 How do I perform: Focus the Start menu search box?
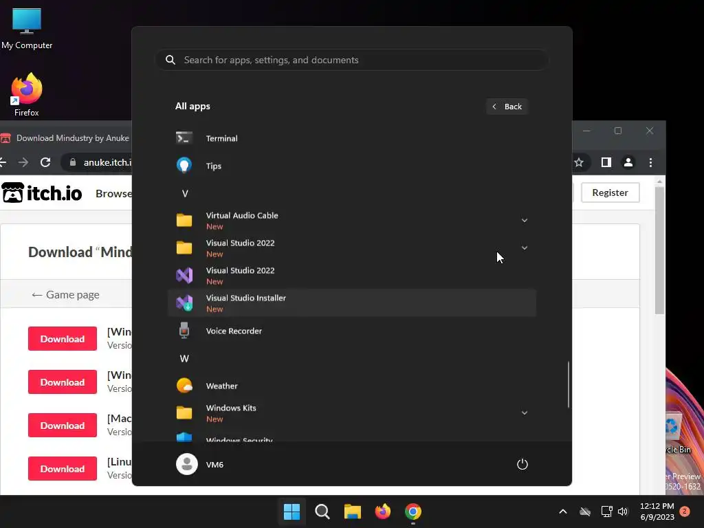351,60
